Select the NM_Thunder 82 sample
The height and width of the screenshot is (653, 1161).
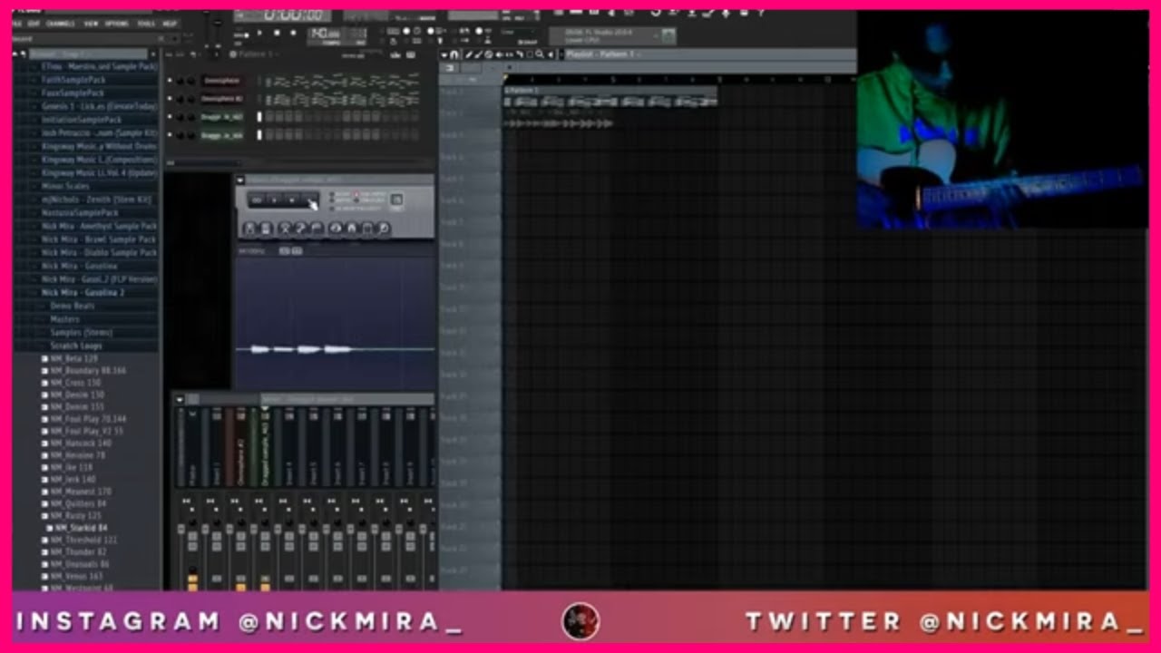pyautogui.click(x=78, y=551)
